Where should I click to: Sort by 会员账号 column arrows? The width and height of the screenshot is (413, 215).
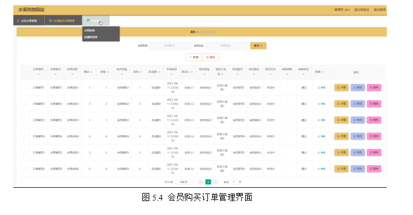click(238, 75)
